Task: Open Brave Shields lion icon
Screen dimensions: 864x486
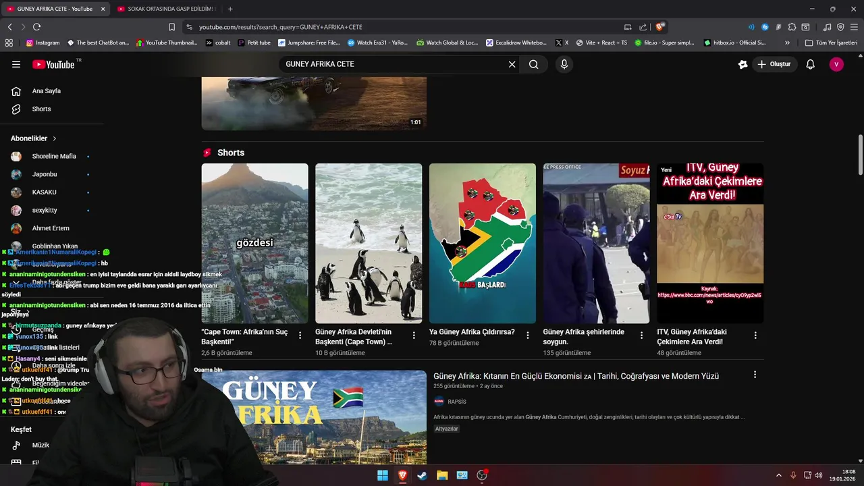Action: point(659,27)
